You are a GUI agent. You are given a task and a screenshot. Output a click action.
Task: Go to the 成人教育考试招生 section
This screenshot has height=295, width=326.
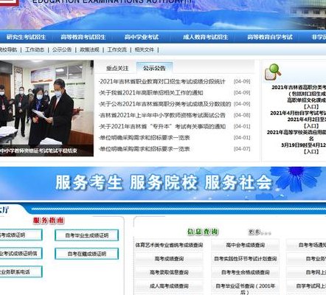pos(206,37)
